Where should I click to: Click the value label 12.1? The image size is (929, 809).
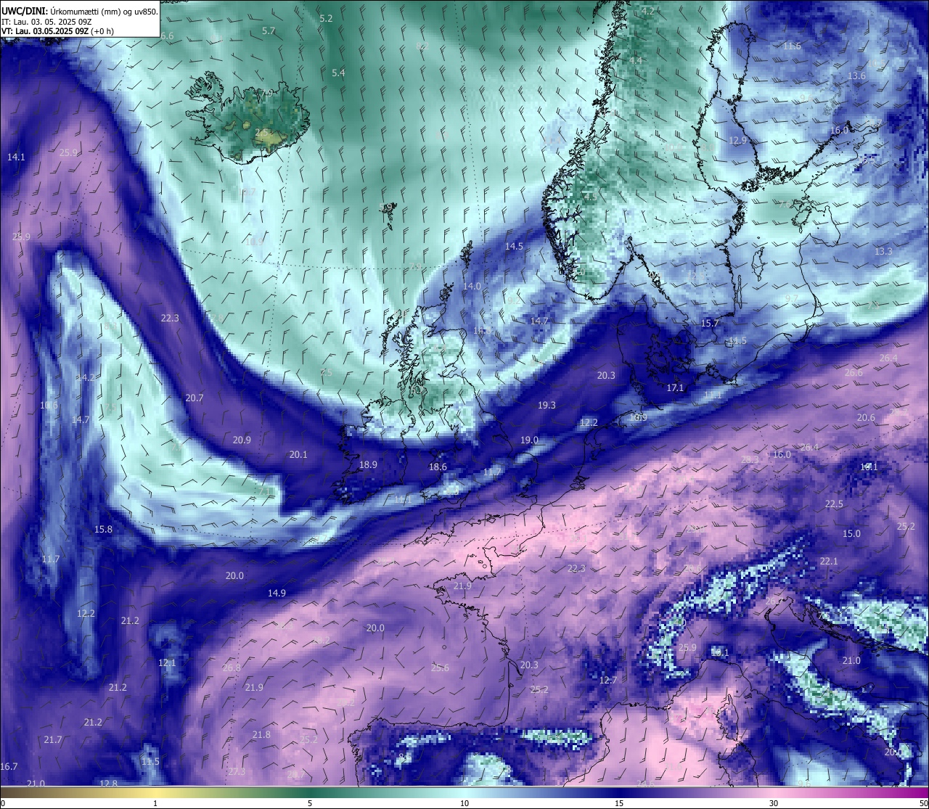point(167,663)
